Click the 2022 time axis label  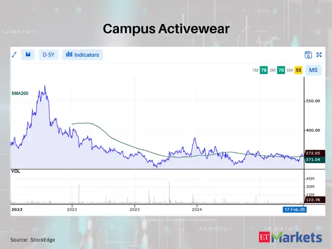tap(17, 210)
